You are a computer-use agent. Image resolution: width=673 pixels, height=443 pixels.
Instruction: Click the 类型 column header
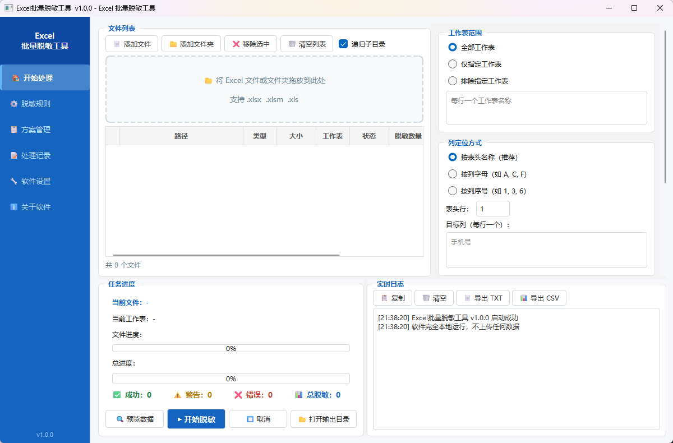coord(260,136)
